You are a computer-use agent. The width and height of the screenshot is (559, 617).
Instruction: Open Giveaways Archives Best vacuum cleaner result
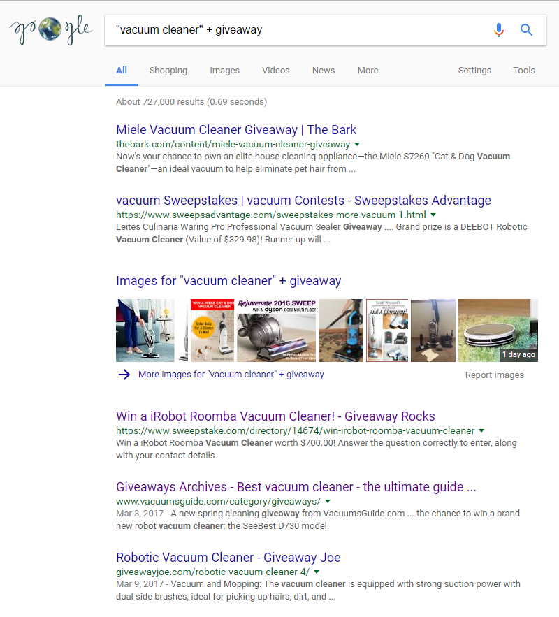pyautogui.click(x=296, y=487)
